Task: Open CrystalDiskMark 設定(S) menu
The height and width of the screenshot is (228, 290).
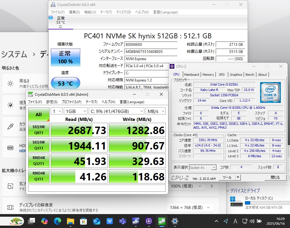Action: [x=52, y=102]
